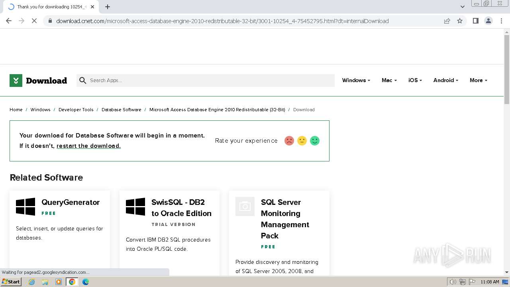Click the volume tray icon

[453, 282]
